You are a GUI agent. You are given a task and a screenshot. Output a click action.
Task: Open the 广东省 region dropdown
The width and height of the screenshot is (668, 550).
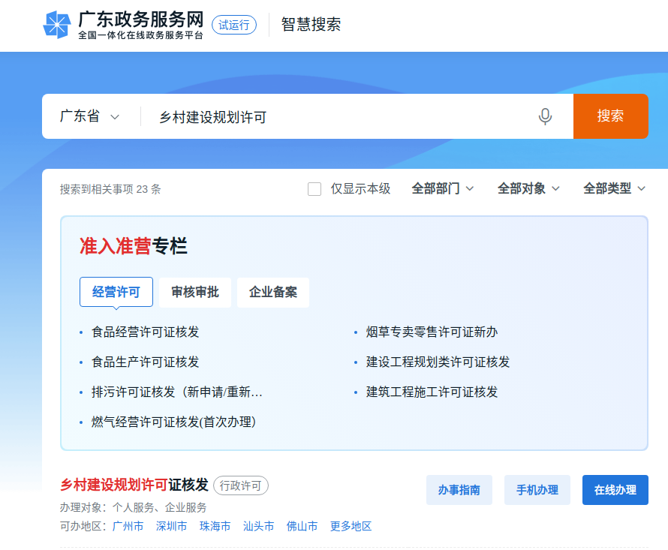(89, 116)
